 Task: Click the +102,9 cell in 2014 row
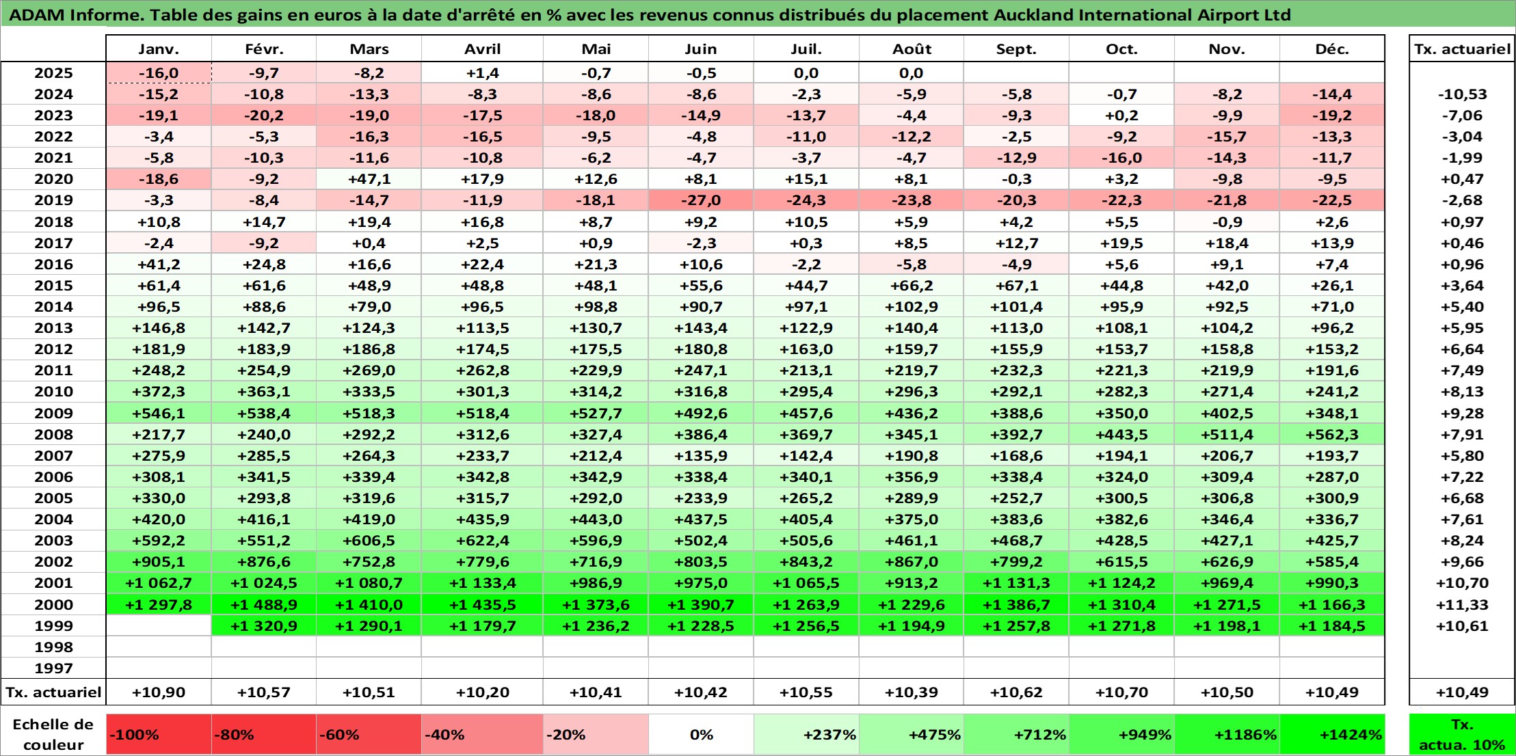point(912,307)
